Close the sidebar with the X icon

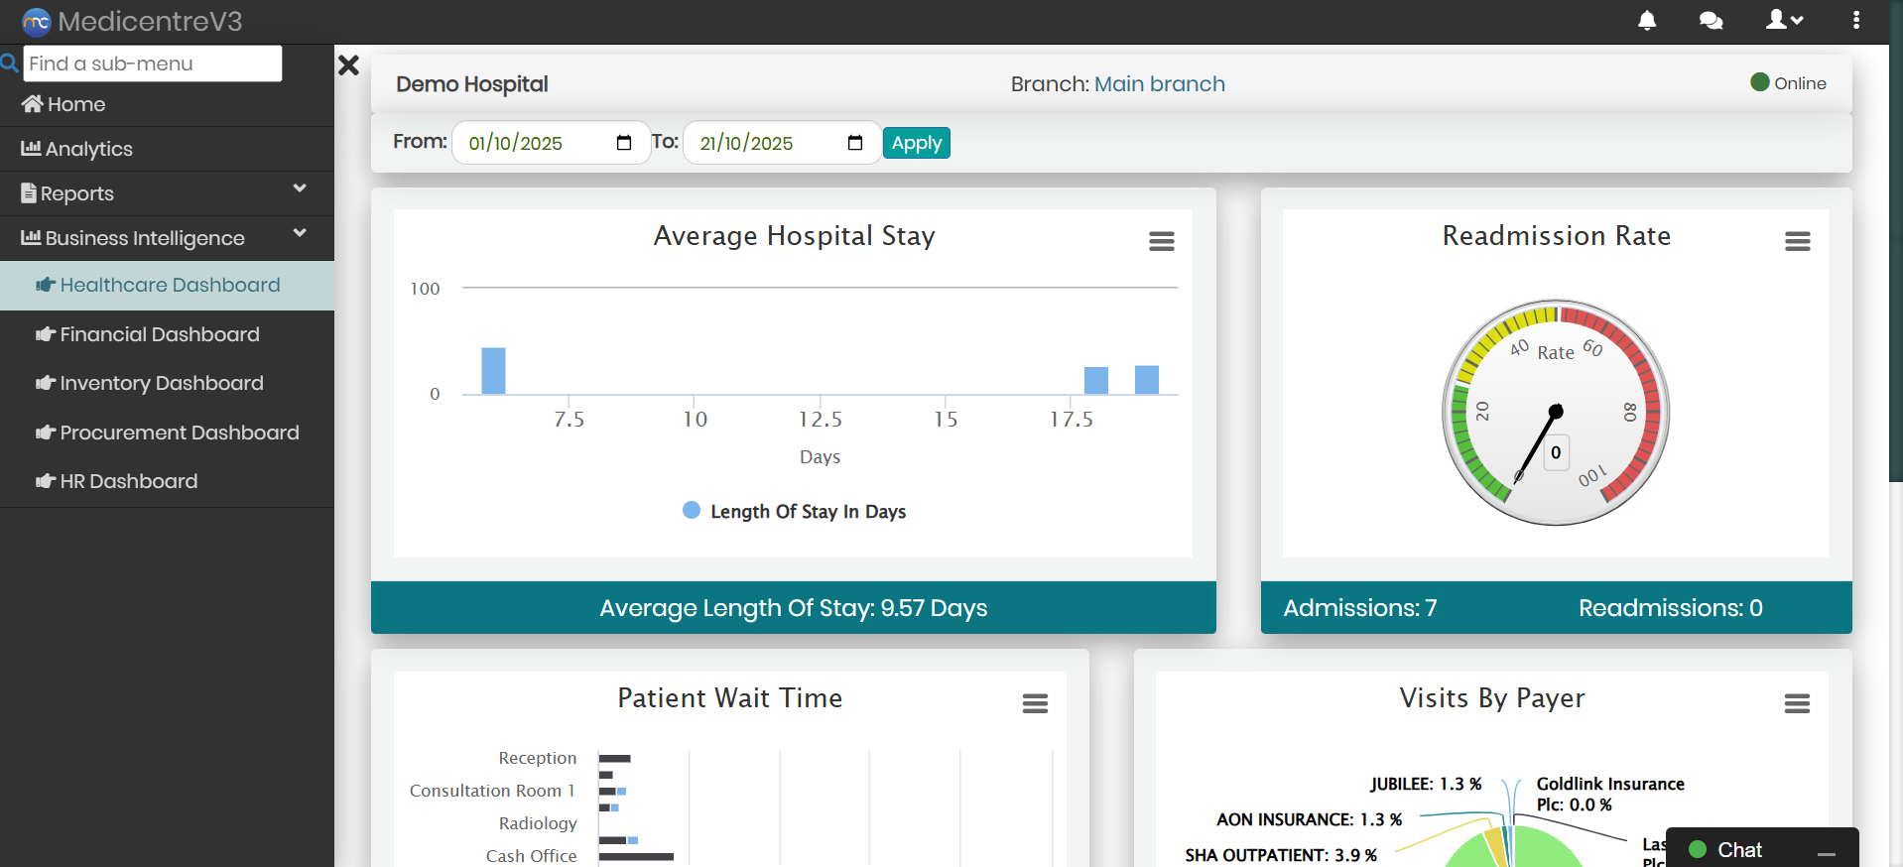point(348,65)
